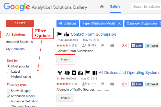Open author SunithaDevi profile
Image resolution: width=161 pixels, height=107 pixels.
click(x=68, y=79)
